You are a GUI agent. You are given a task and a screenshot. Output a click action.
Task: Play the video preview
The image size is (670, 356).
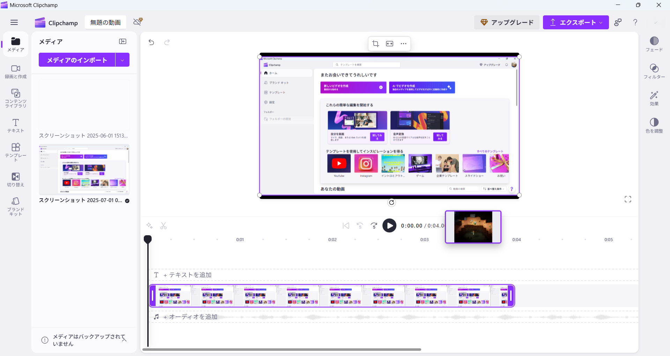pyautogui.click(x=389, y=225)
